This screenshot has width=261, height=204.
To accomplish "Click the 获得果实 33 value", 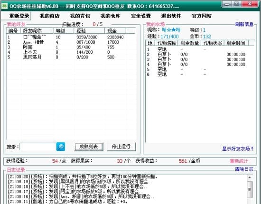I will [x=120, y=161].
